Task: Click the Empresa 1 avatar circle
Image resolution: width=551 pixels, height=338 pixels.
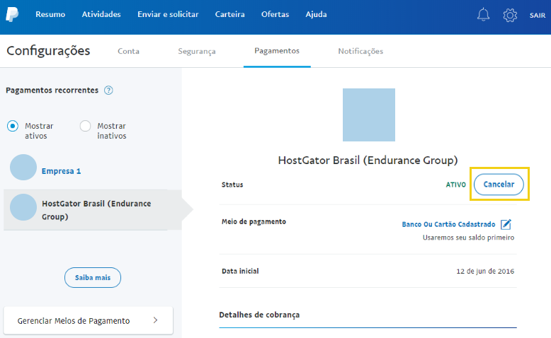Action: 23,168
